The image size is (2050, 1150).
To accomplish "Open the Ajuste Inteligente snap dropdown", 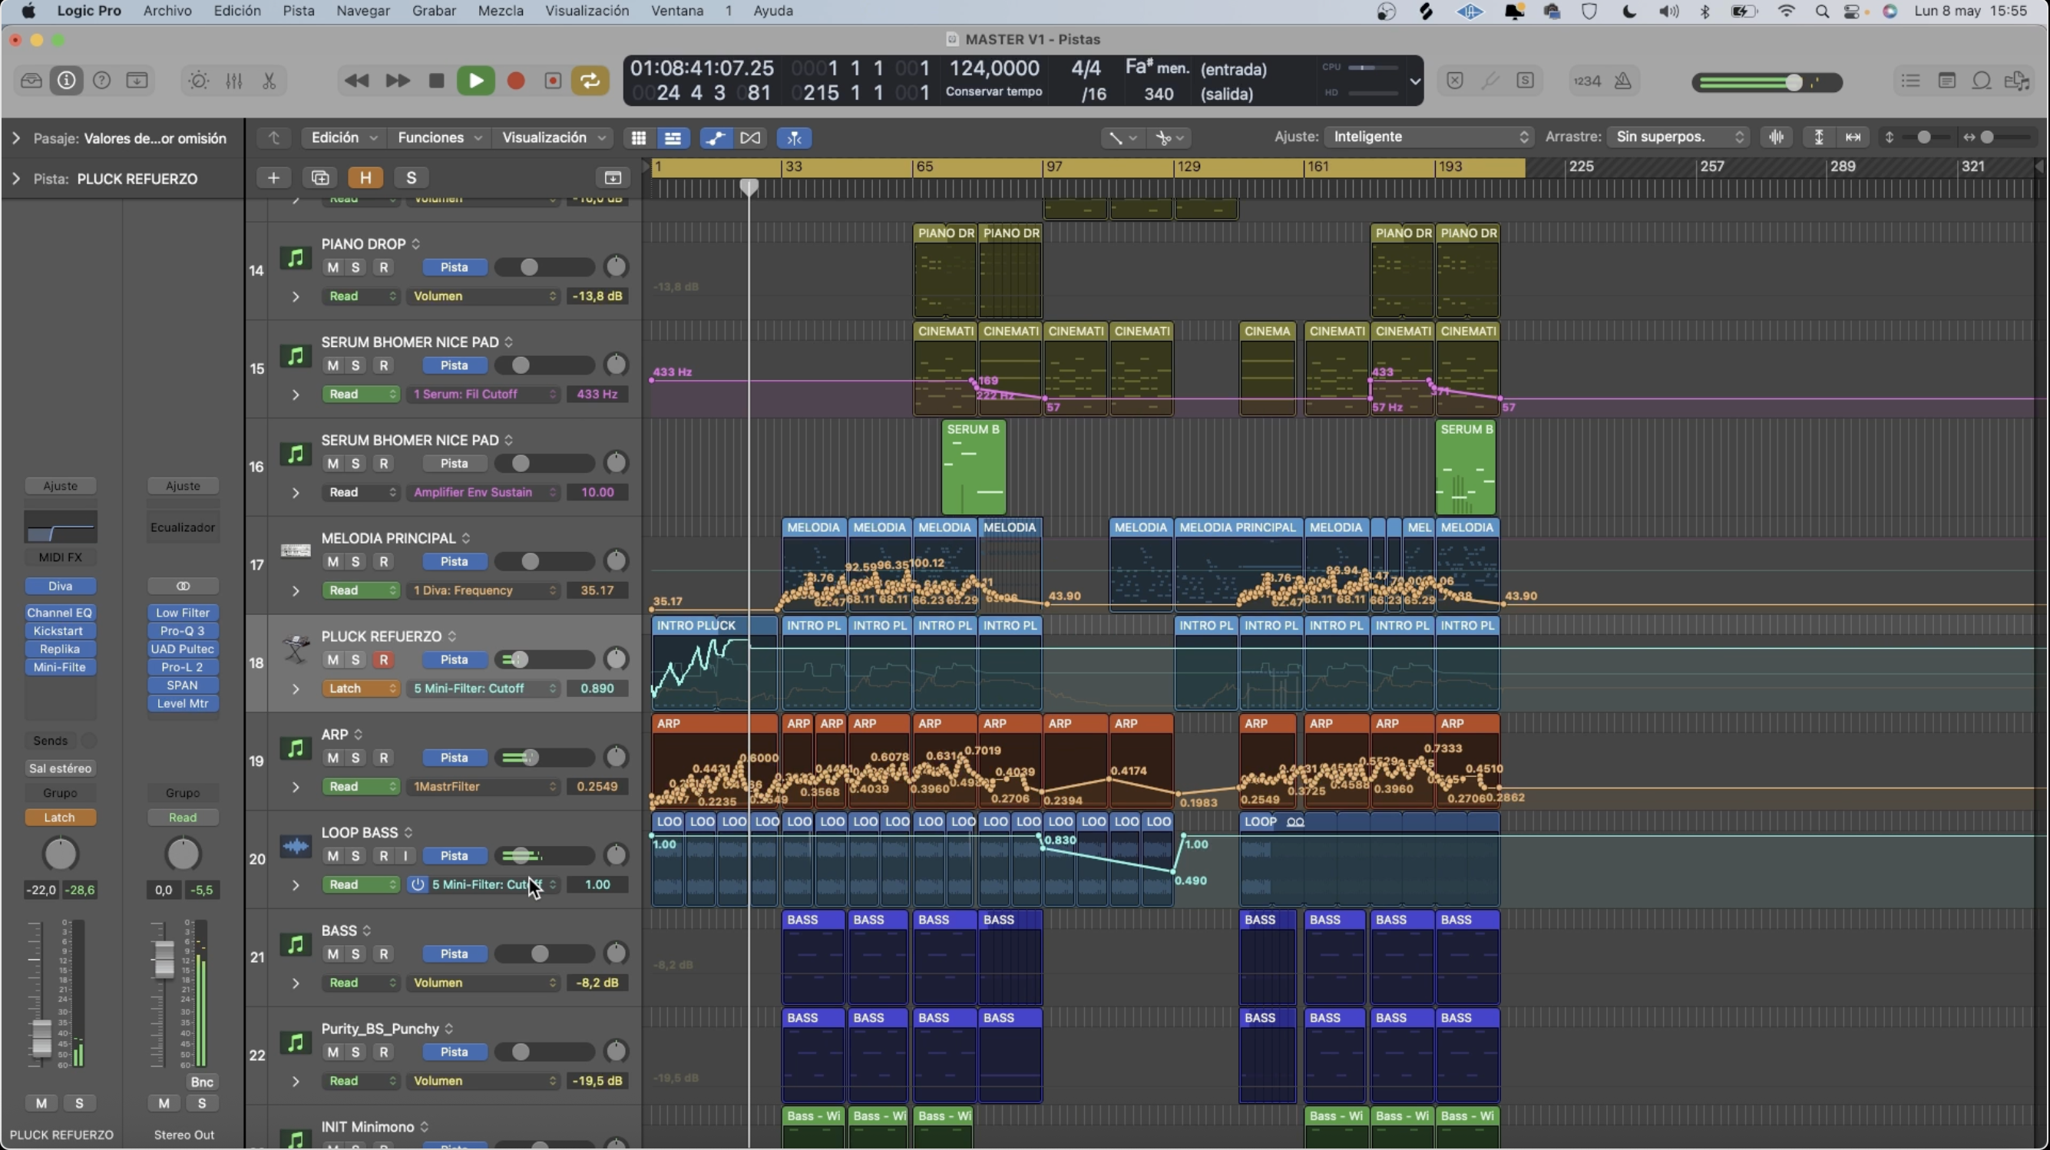I will pos(1430,137).
